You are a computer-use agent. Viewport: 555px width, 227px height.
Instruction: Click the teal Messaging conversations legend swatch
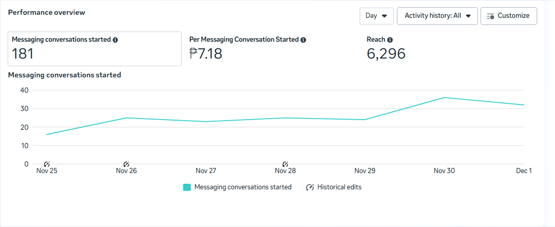pos(187,187)
